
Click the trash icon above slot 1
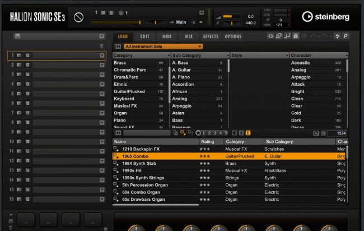[x=101, y=46]
